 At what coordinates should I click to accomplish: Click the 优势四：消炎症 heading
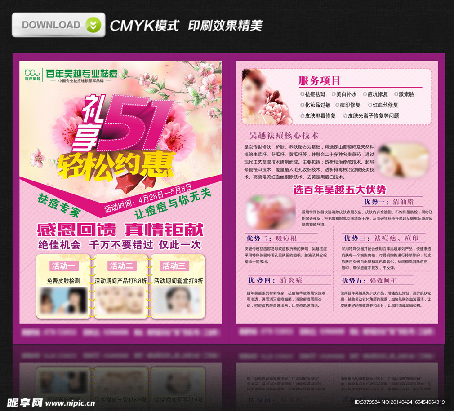[x=275, y=280]
